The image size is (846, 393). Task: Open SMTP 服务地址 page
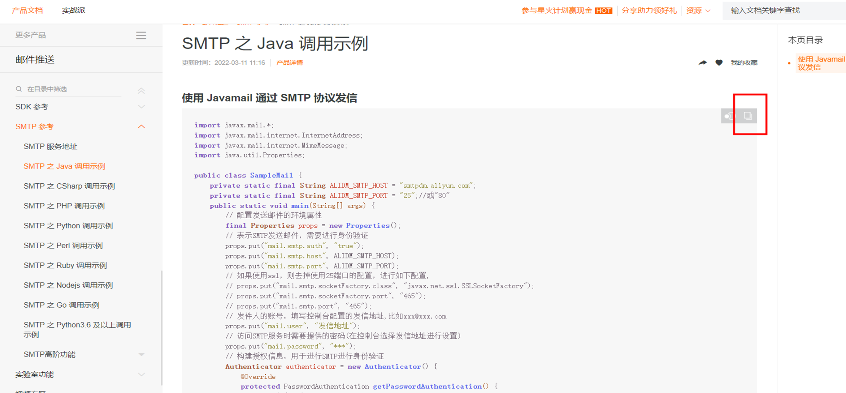(x=50, y=146)
